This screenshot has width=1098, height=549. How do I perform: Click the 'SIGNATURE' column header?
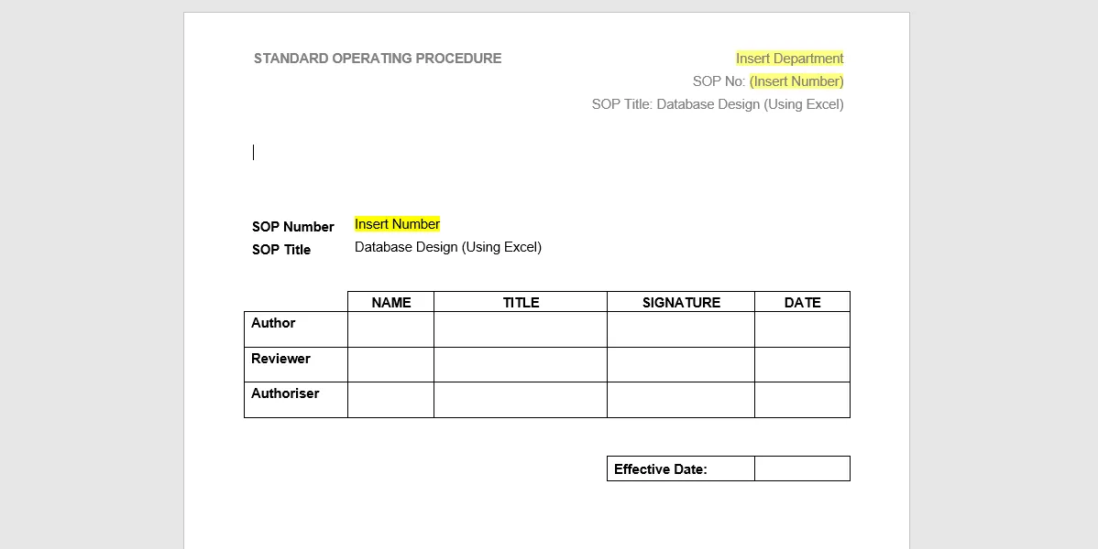(x=681, y=303)
